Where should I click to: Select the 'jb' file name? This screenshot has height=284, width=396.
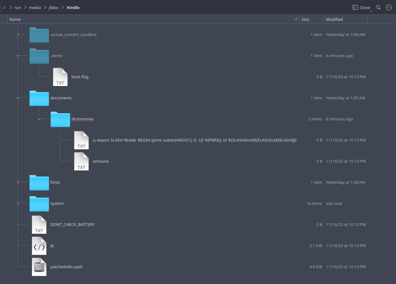click(x=52, y=246)
